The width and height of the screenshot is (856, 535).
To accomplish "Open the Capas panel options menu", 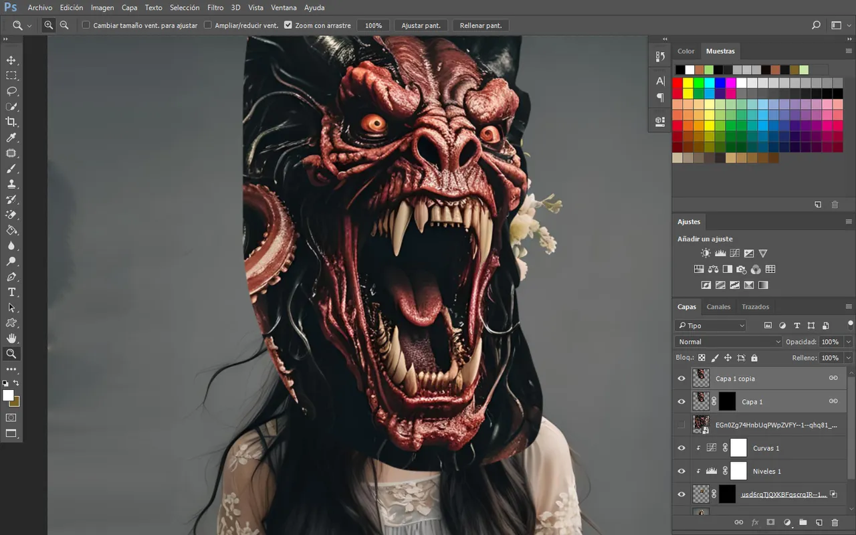I will pyautogui.click(x=849, y=307).
